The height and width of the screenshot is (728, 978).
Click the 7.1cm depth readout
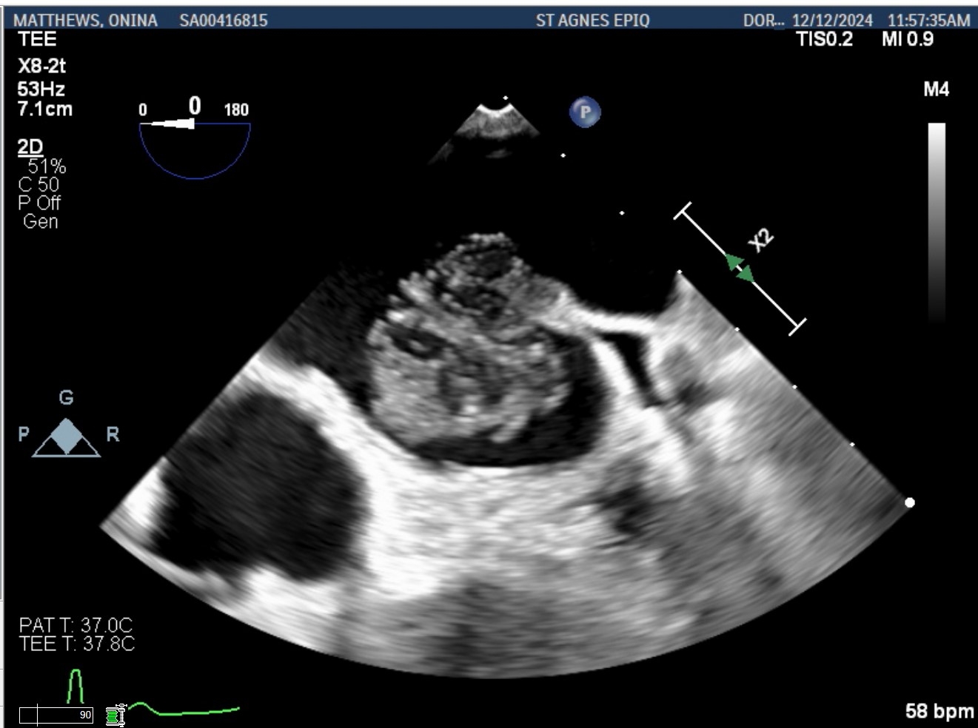point(45,109)
